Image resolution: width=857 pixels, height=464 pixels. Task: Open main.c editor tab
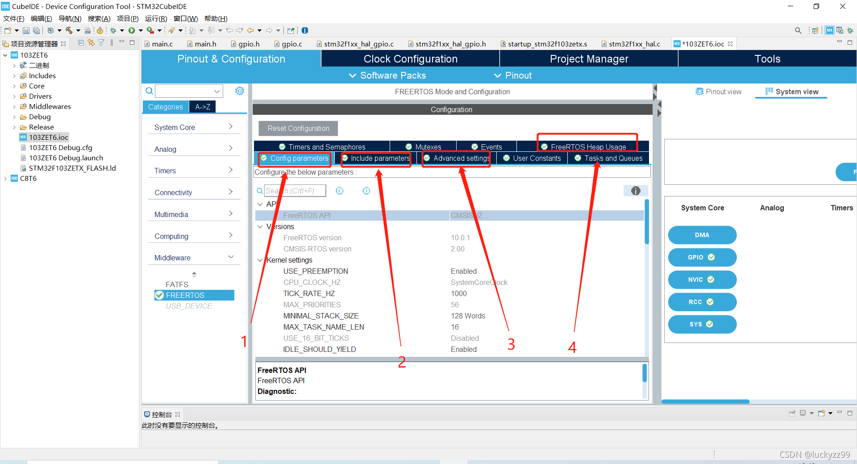coord(159,44)
